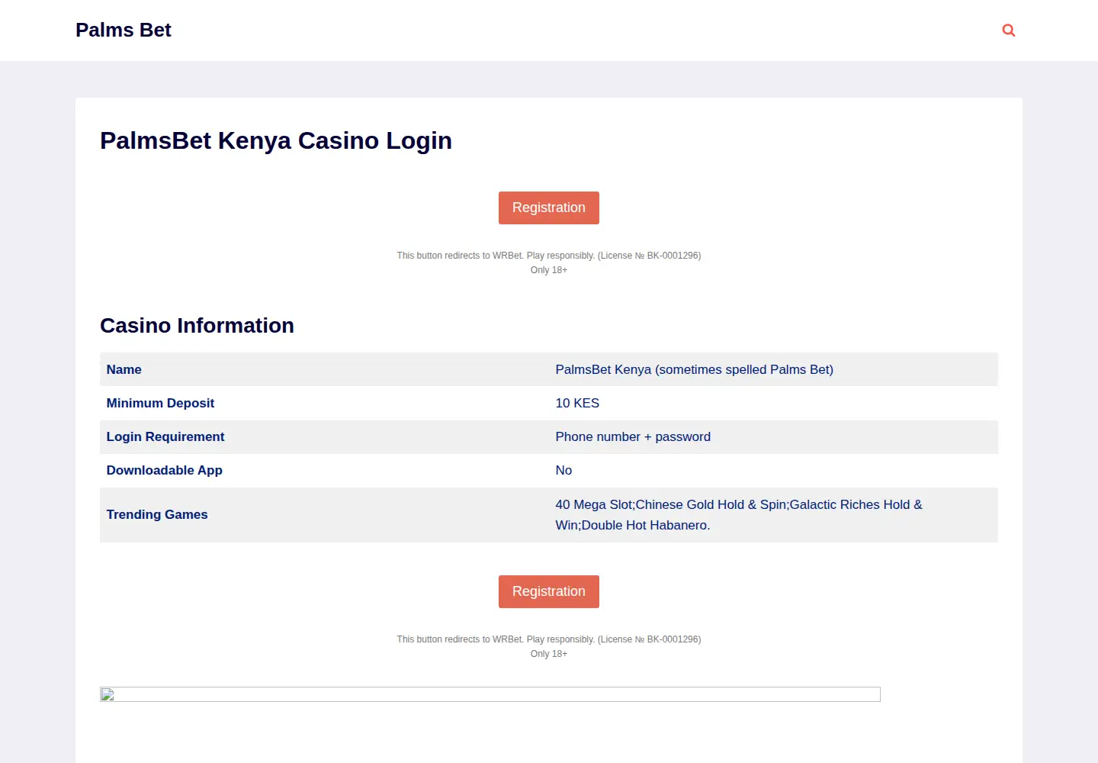Click 'PalmsBet Kenya (sometimes spelled Palms Bet)' cell
This screenshot has height=763, width=1098.
[x=695, y=369]
